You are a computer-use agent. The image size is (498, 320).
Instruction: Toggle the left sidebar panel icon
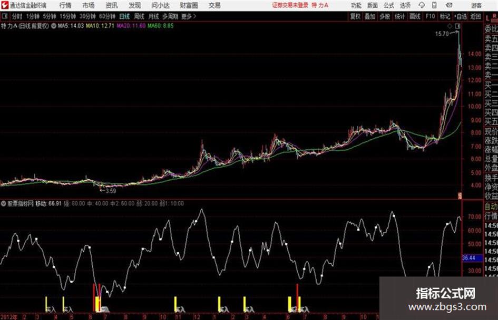4,16
